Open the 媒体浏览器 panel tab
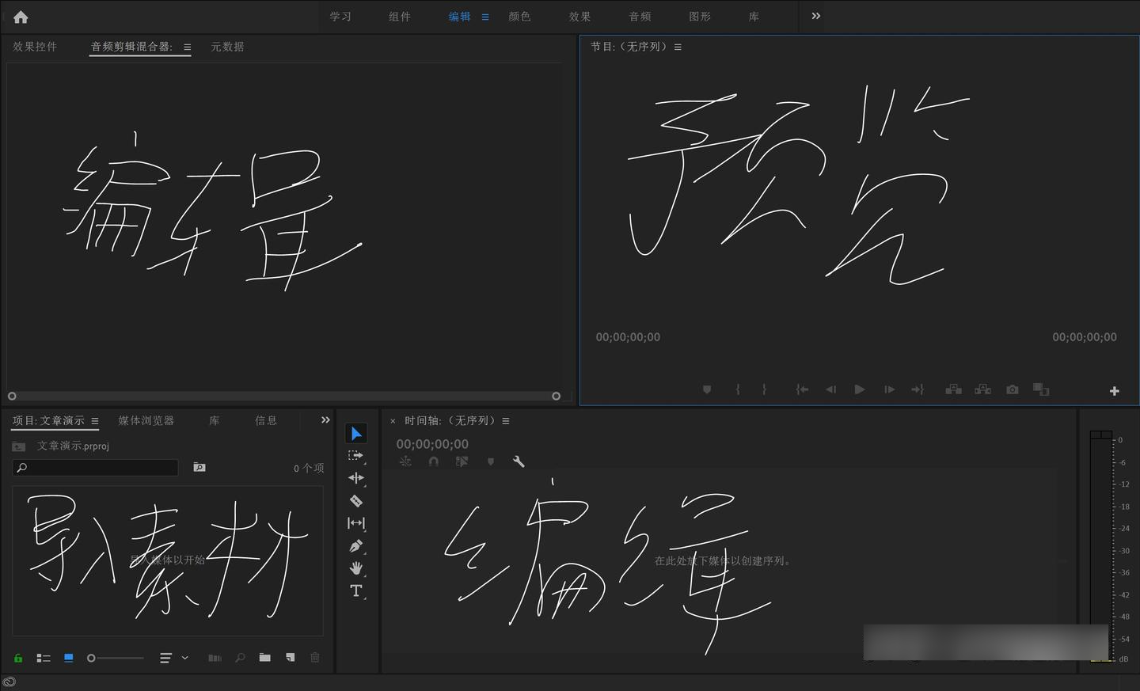Screen dimensions: 1140x691 point(146,420)
